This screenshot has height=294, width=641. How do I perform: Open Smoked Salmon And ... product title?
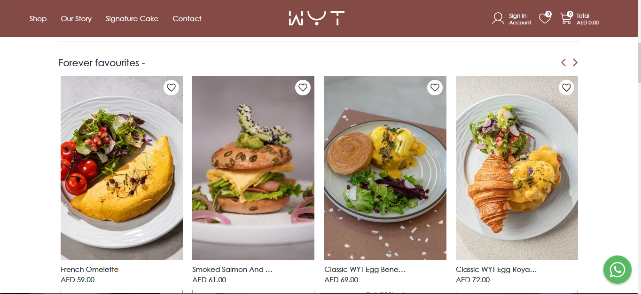coord(232,270)
